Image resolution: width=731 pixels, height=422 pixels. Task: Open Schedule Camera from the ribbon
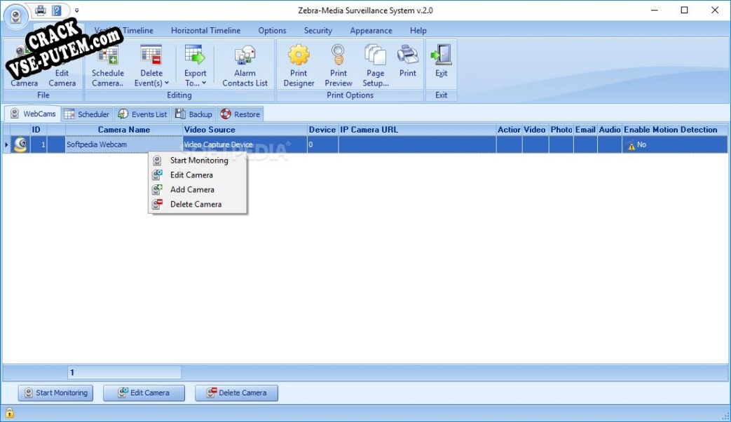[x=108, y=65]
